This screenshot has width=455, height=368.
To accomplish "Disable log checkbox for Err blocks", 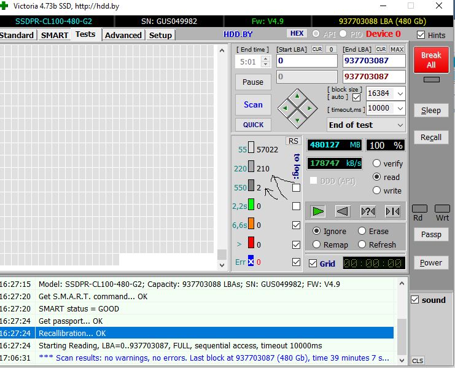I will 297,262.
